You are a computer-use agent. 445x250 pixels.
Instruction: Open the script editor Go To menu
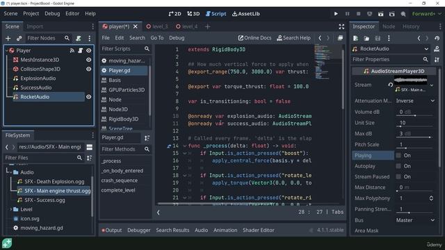[x=157, y=38]
